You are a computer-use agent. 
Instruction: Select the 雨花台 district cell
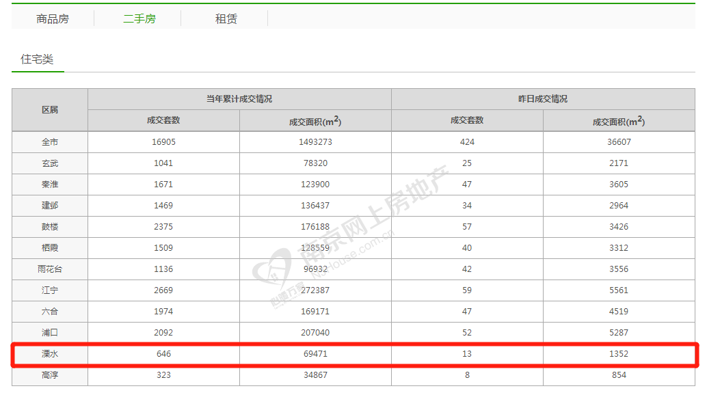(x=50, y=269)
